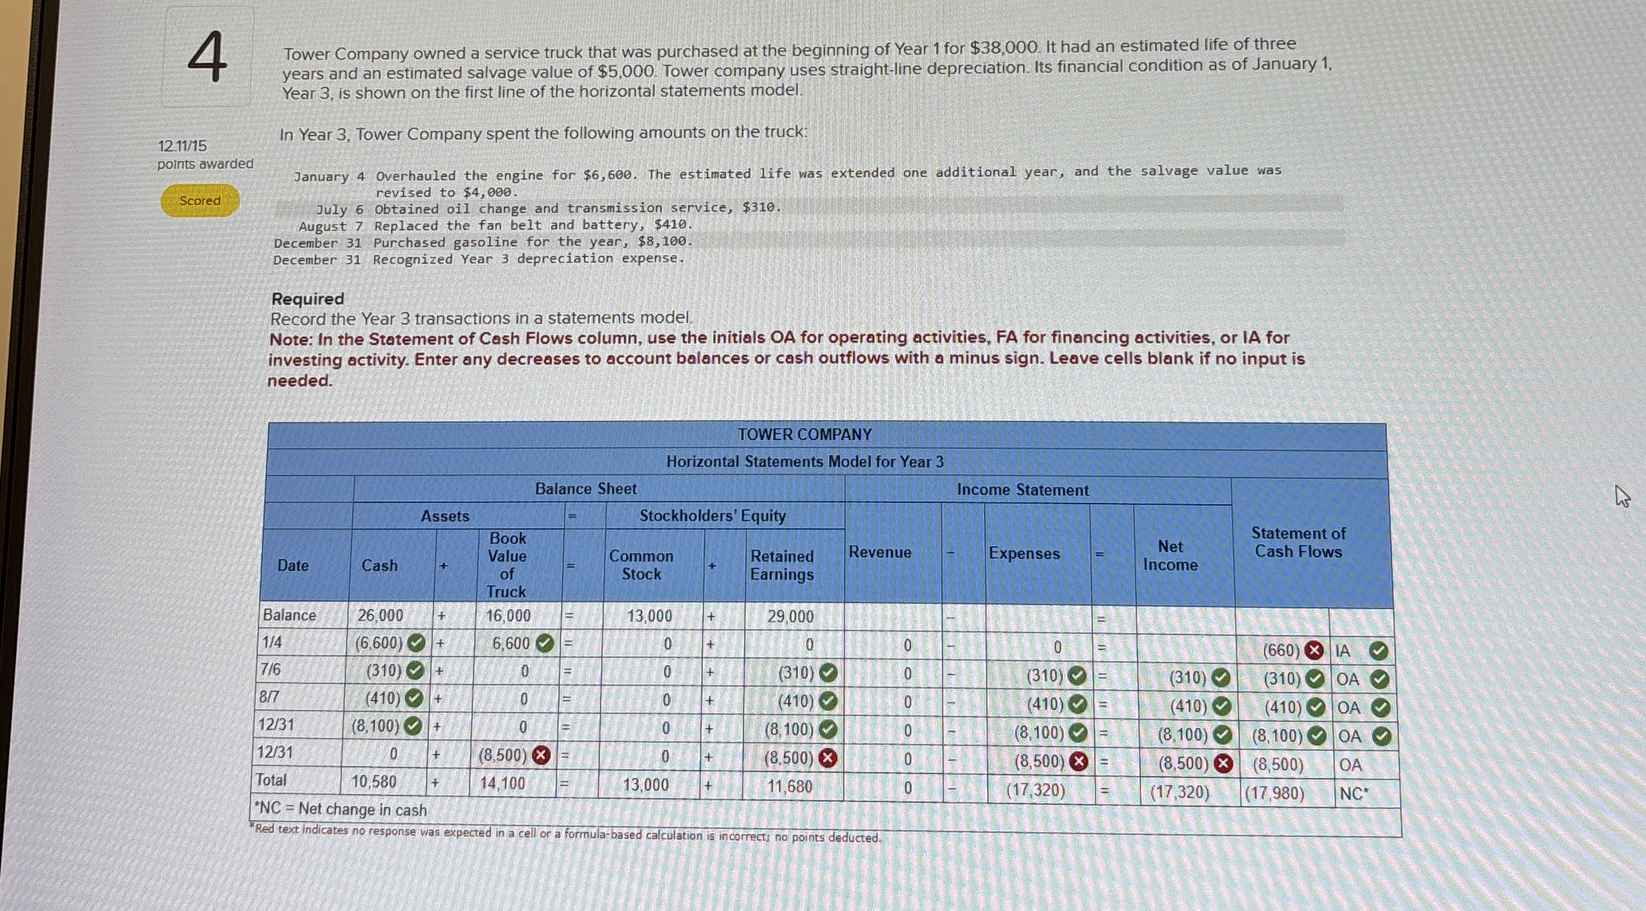Open the IA activity type cell
Viewport: 1646px width, 911px height.
(1344, 651)
